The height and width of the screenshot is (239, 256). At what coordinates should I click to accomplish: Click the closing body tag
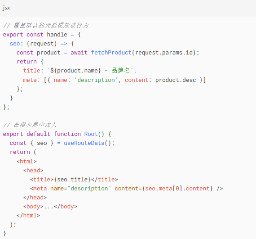(x=66, y=207)
